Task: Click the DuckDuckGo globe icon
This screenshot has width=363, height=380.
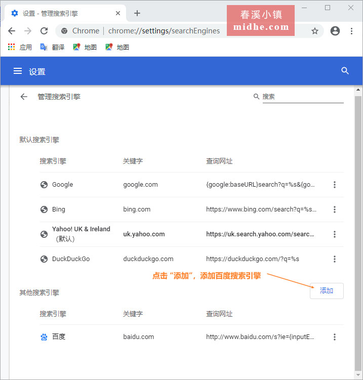Action: [x=44, y=259]
